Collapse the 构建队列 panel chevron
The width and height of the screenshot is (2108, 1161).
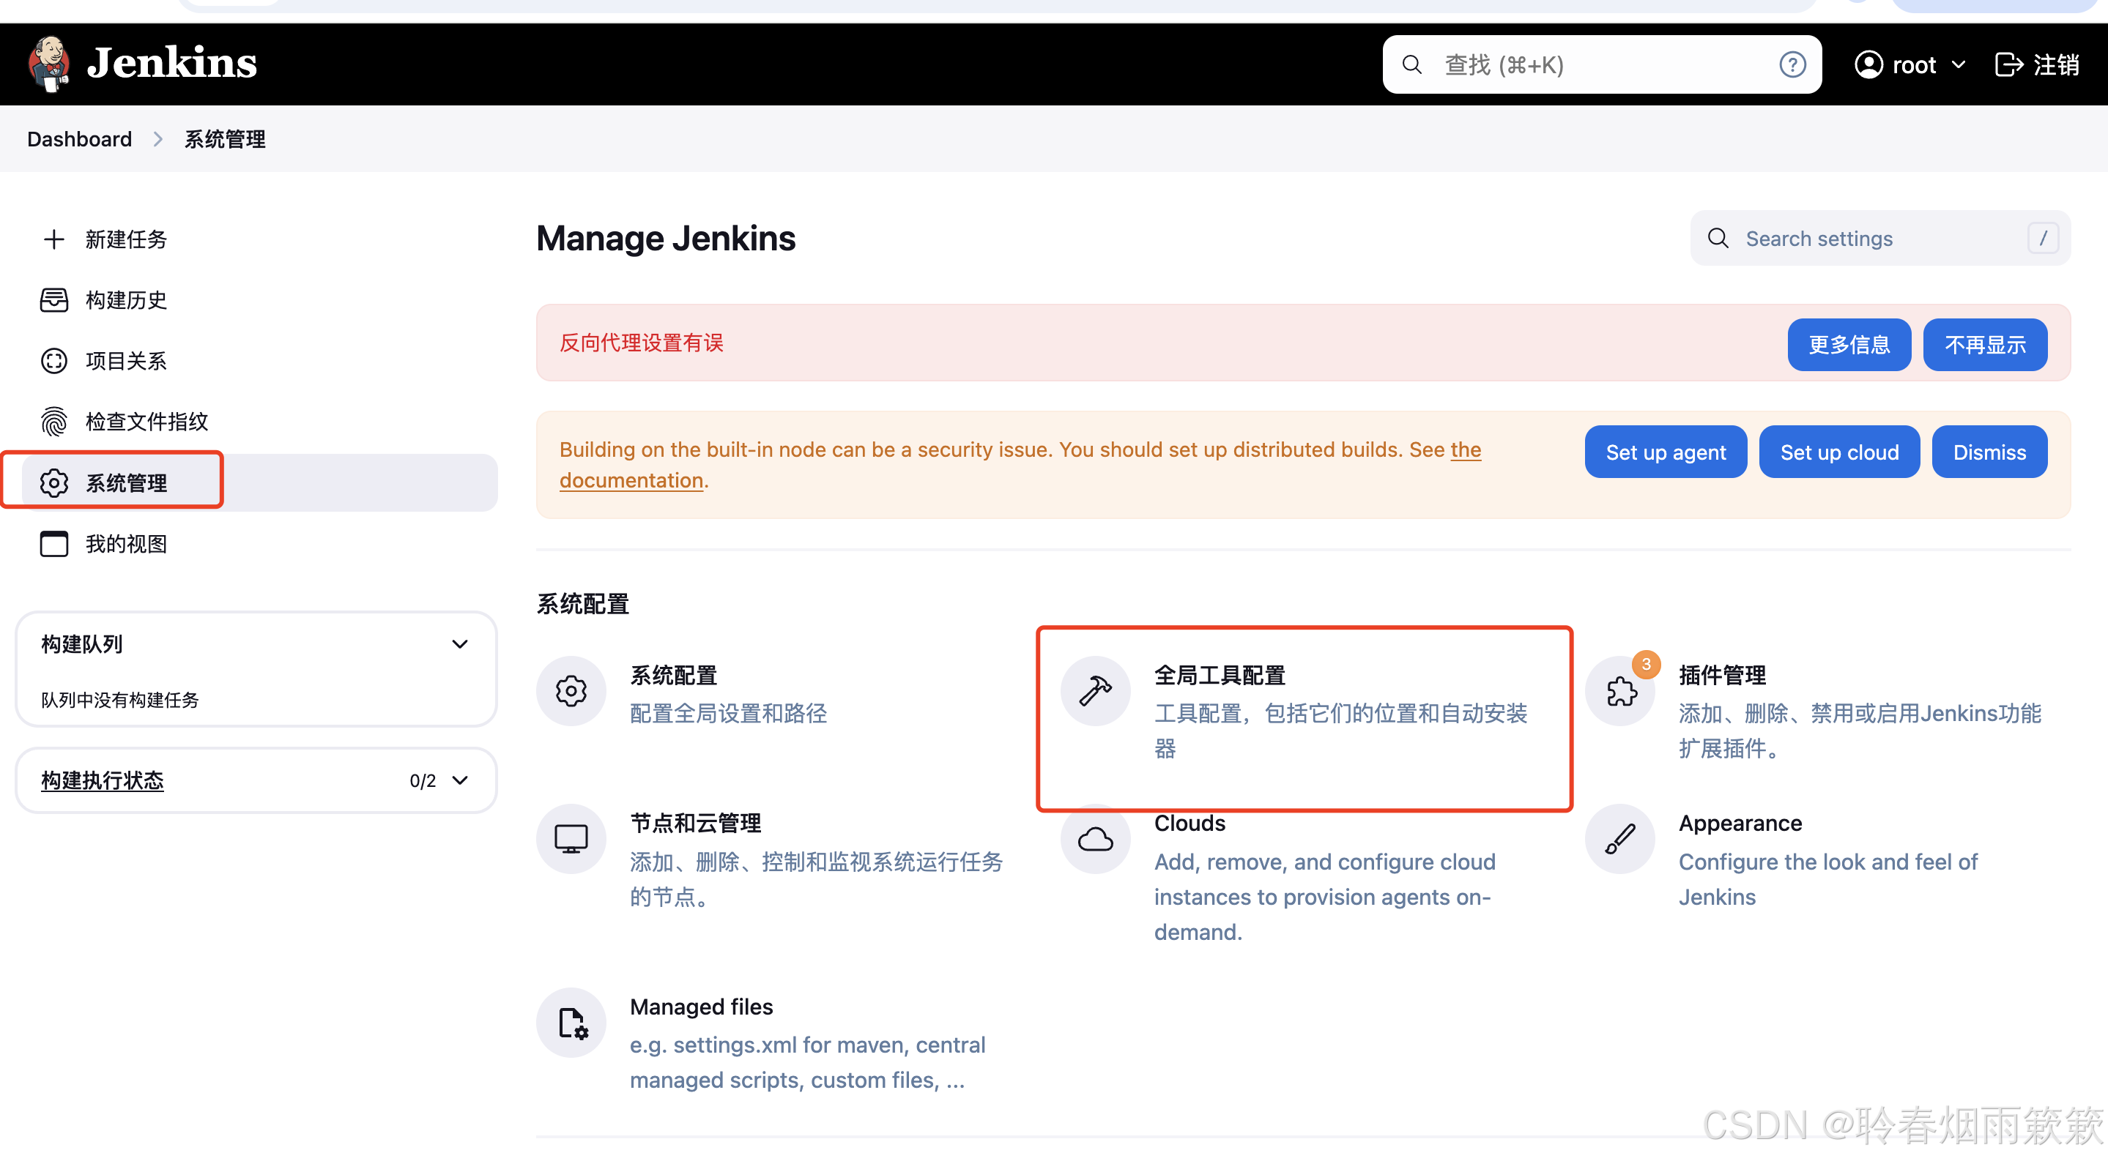(x=460, y=644)
